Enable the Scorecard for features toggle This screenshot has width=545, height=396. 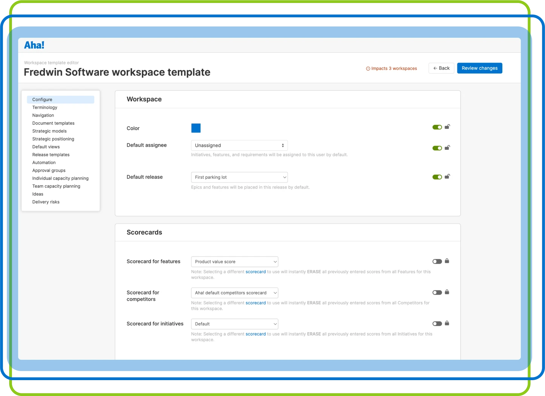click(x=437, y=261)
